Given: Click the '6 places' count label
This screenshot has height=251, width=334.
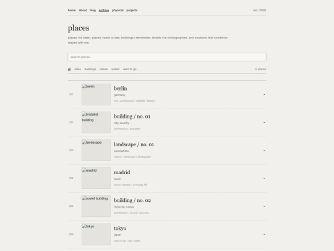Looking at the screenshot, I should coord(261,69).
